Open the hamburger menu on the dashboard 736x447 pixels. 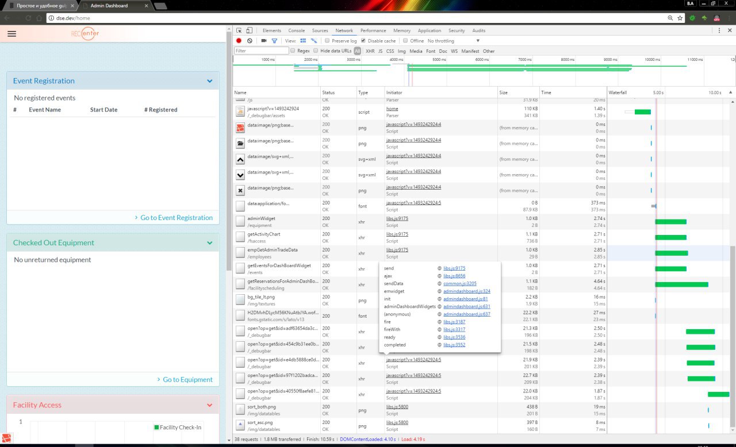click(12, 34)
